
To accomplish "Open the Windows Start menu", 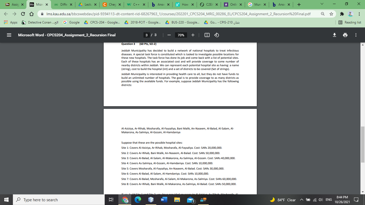I will tap(6, 200).
